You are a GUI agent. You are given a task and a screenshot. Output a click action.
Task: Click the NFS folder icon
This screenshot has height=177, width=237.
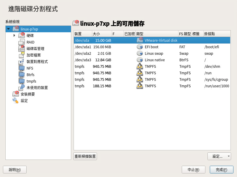(x=22, y=68)
